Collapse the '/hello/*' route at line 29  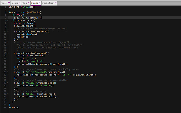click(7, 83)
